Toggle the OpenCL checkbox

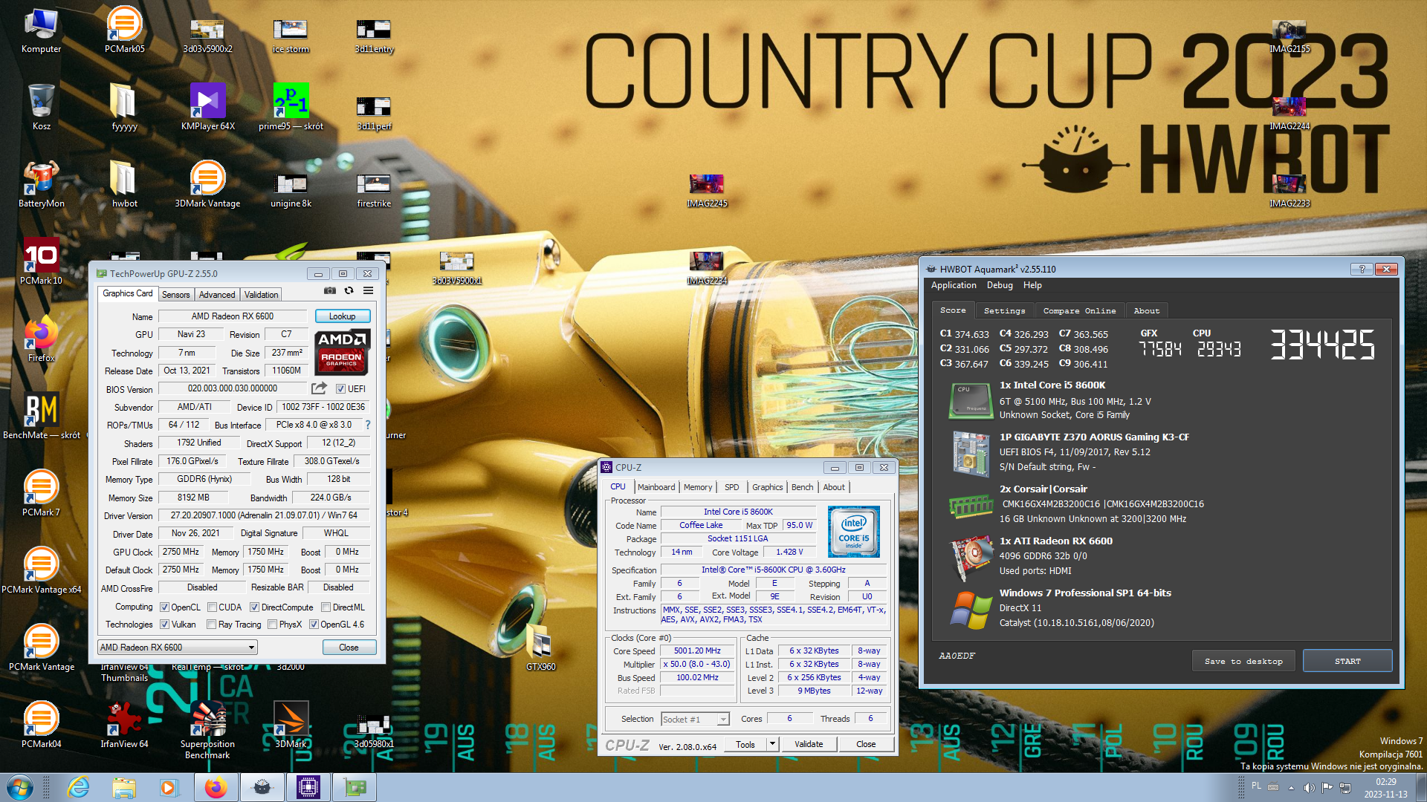[165, 607]
